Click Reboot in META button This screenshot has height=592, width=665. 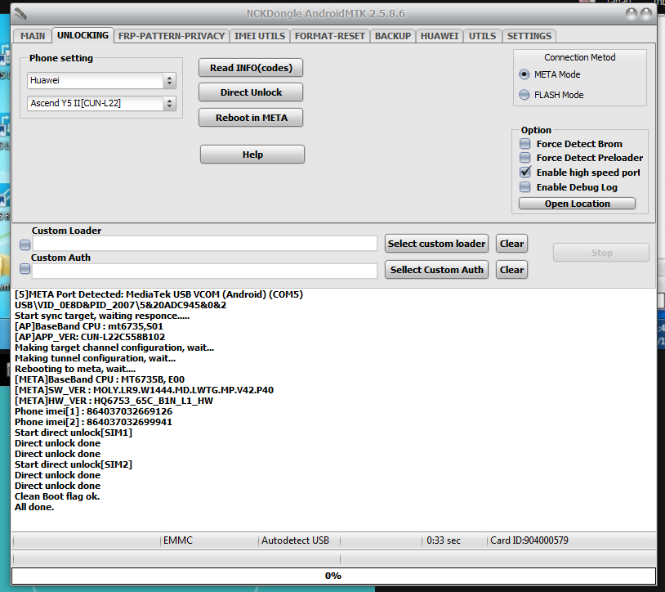click(251, 118)
